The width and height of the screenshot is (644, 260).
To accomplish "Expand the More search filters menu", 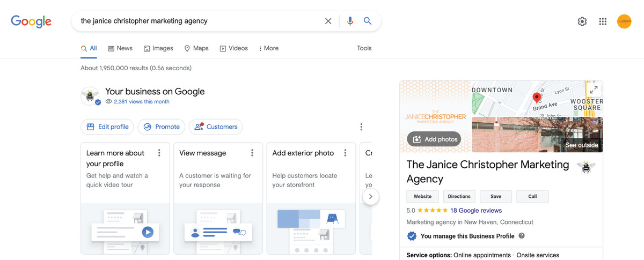I will (268, 48).
